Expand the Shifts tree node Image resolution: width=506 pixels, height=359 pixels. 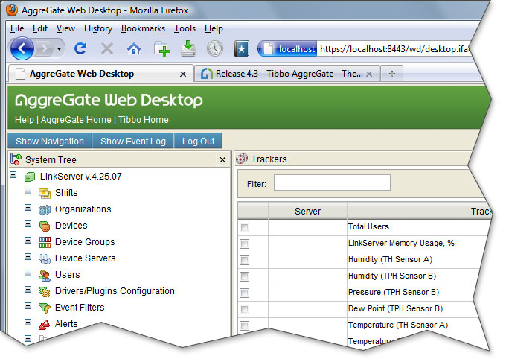(28, 191)
